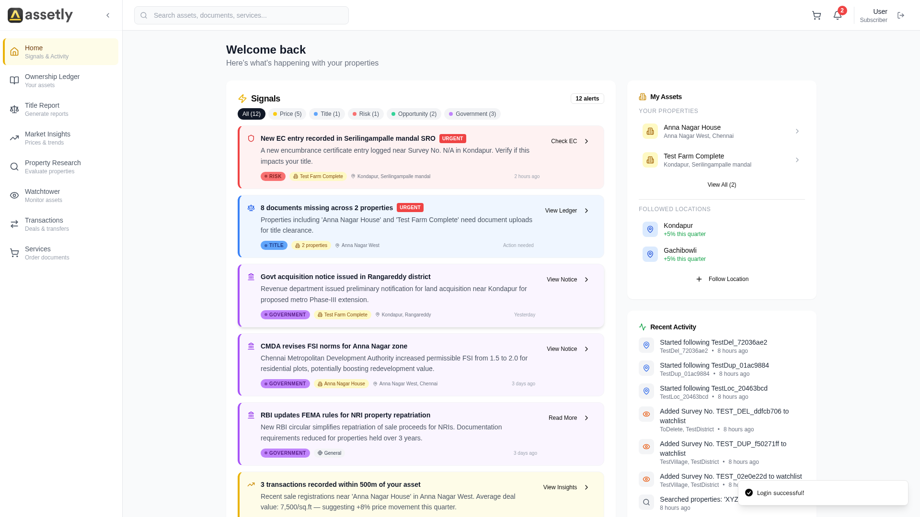Filter signals by Price (5)
This screenshot has width=920, height=517.
click(x=287, y=114)
